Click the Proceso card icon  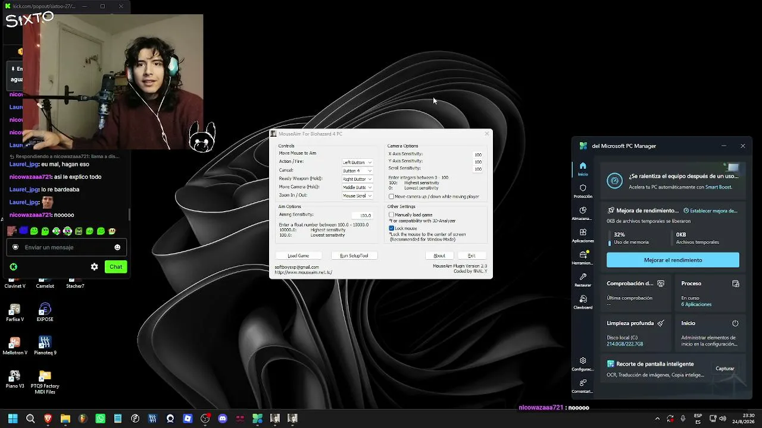pyautogui.click(x=735, y=284)
